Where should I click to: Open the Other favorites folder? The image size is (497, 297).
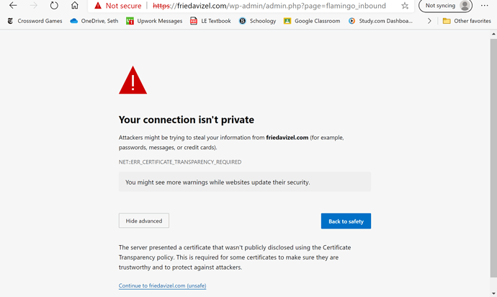click(x=467, y=21)
